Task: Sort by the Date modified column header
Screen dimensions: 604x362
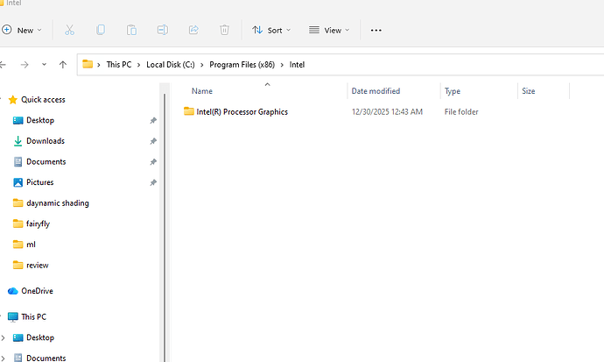Action: [376, 91]
